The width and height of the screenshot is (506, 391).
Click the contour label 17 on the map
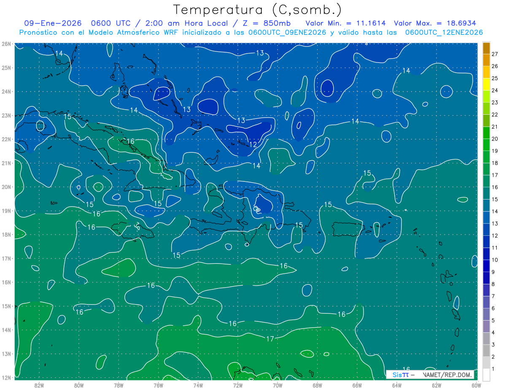[270, 339]
